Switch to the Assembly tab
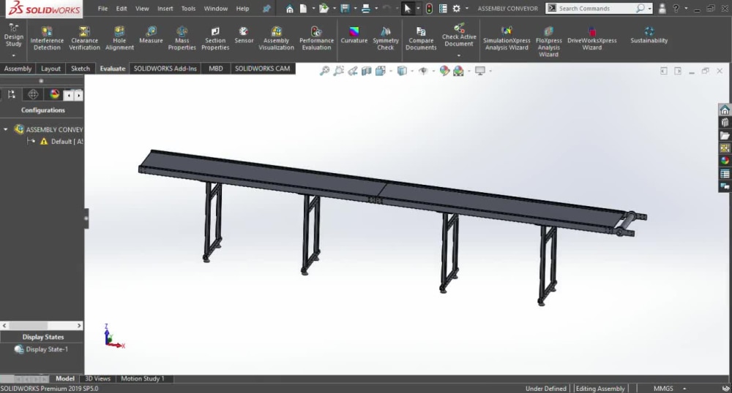 [x=18, y=69]
